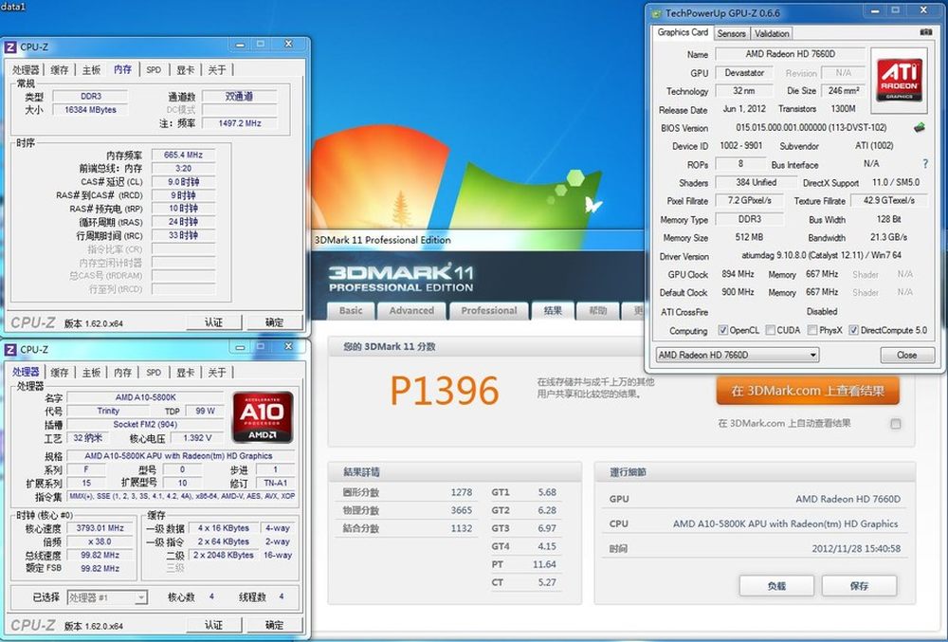The width and height of the screenshot is (948, 642).
Task: Open the 处理器 #1 selection dropdown
Action: tap(106, 597)
